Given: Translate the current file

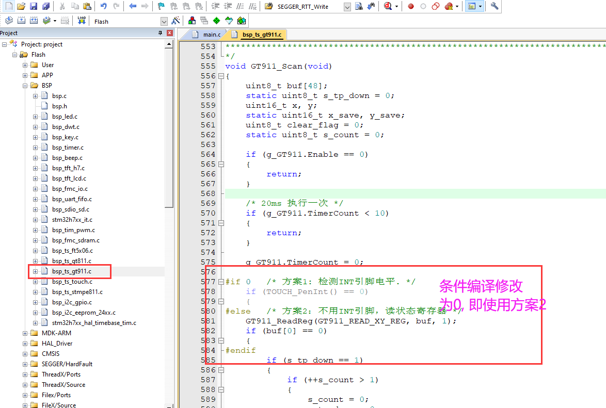Looking at the screenshot, I should (9, 21).
